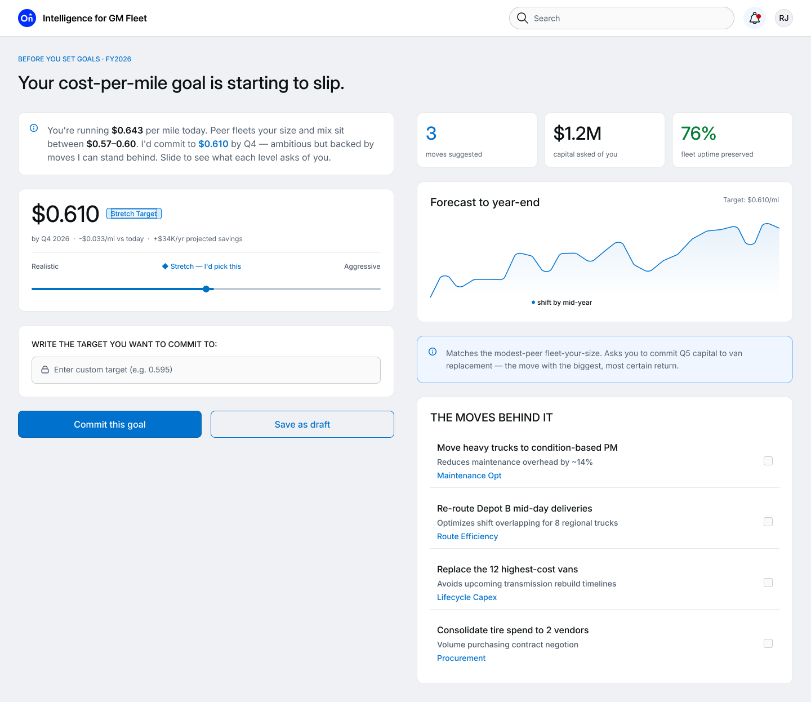Click Target: $0.610/mi label on chart
Screen dimensions: 811x702
pyautogui.click(x=751, y=200)
